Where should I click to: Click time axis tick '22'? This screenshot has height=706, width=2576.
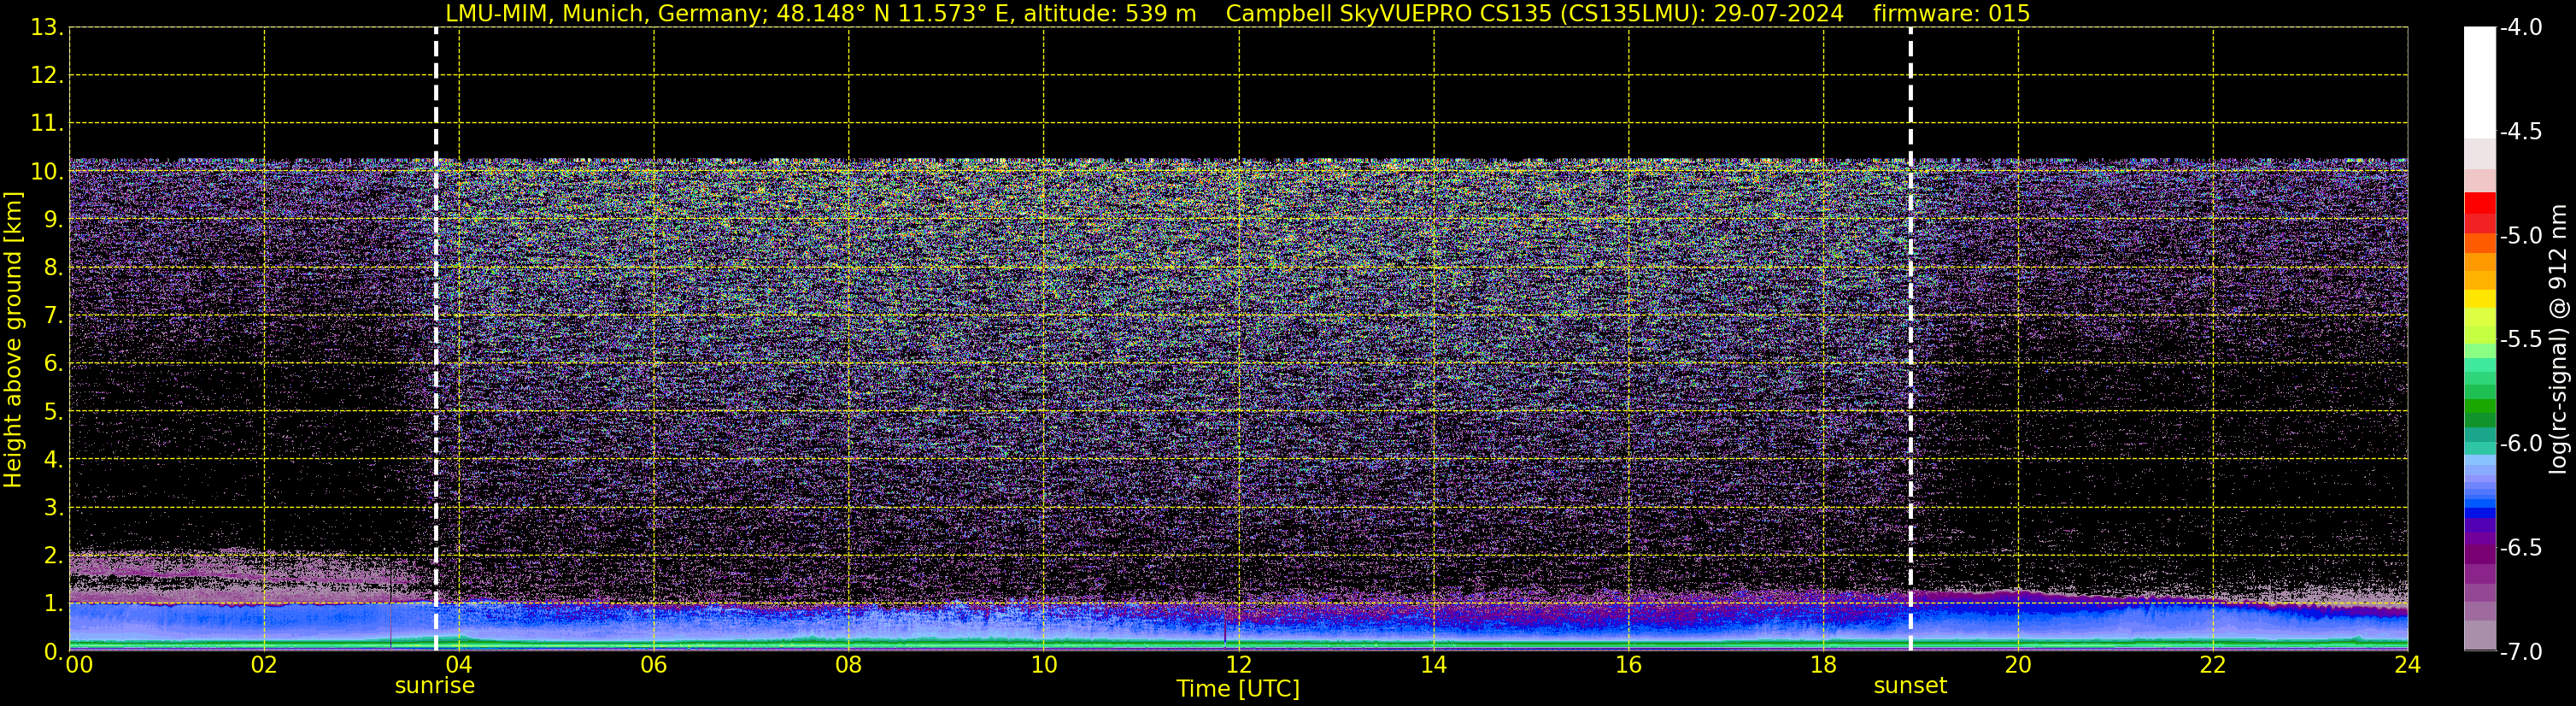coord(2213,665)
